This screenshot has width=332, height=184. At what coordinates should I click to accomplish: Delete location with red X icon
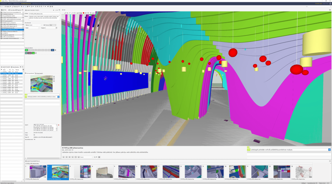(58, 125)
